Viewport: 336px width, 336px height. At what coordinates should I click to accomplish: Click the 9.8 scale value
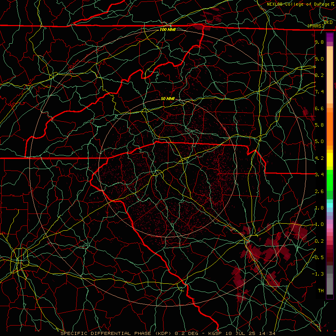click(x=319, y=42)
